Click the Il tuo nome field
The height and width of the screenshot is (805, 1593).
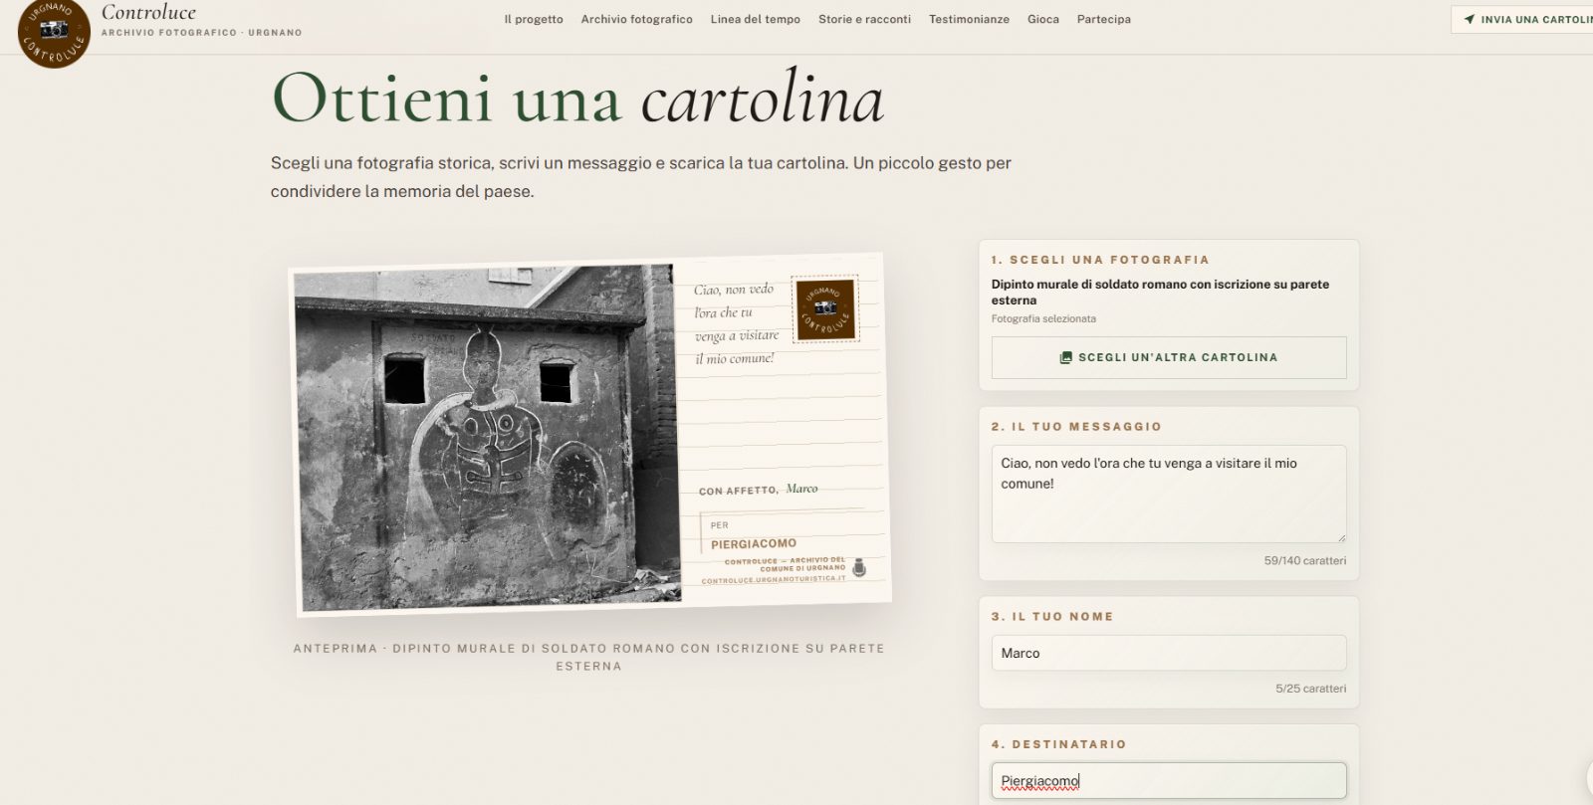tap(1169, 653)
